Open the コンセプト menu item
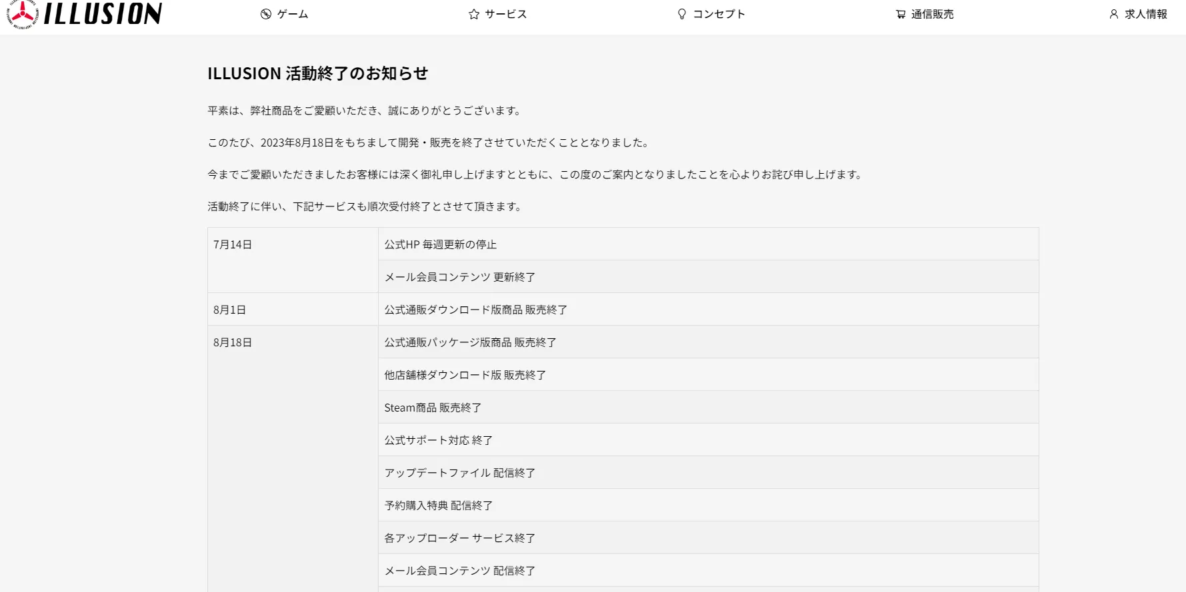This screenshot has width=1186, height=592. point(719,14)
